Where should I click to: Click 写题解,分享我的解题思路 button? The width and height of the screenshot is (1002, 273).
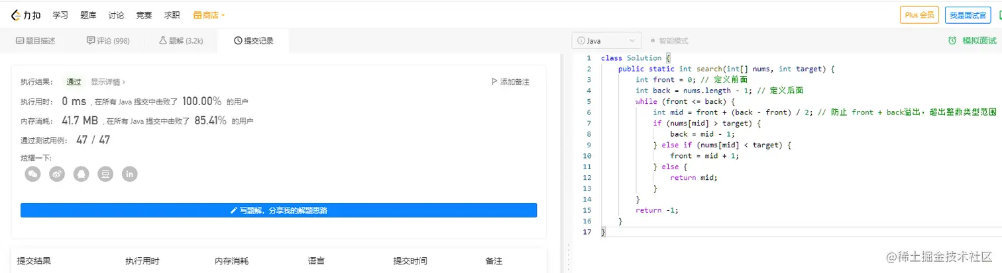click(x=279, y=210)
